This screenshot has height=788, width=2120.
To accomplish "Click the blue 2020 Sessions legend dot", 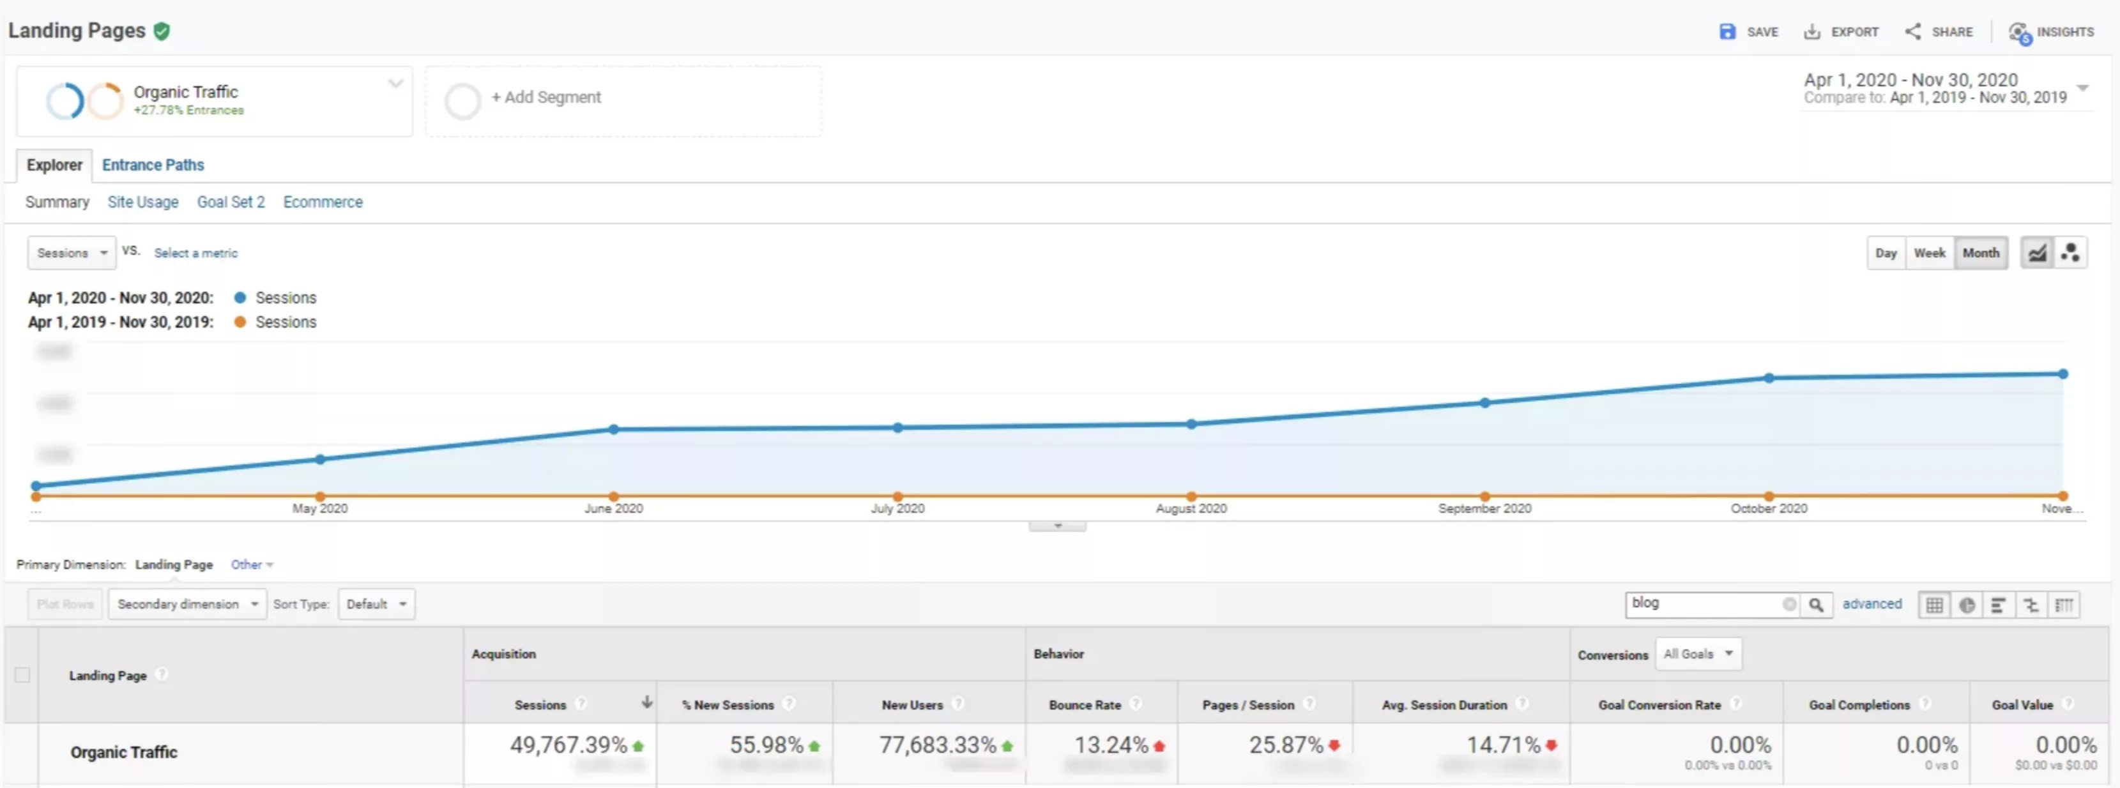I will (x=240, y=298).
